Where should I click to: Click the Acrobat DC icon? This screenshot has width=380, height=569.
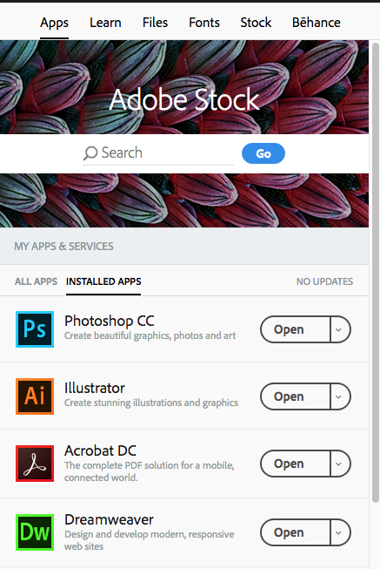tap(35, 464)
